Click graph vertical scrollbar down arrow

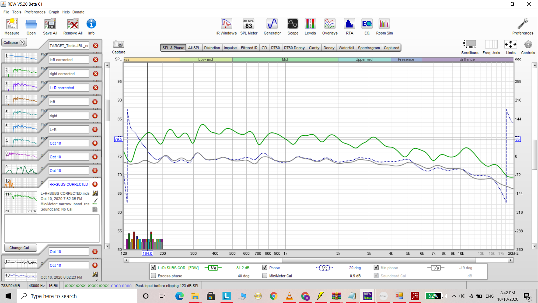(534, 246)
